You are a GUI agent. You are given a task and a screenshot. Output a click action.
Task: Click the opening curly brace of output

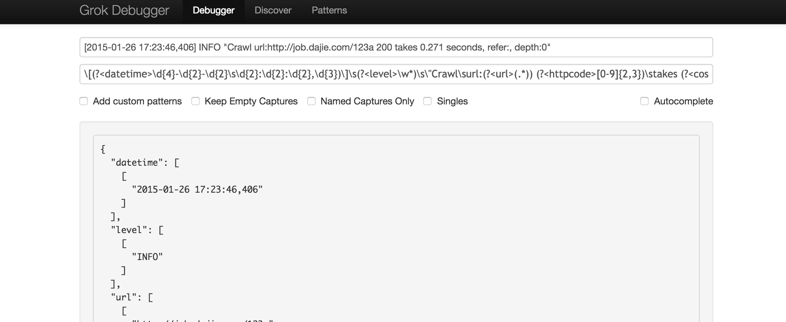tap(103, 149)
